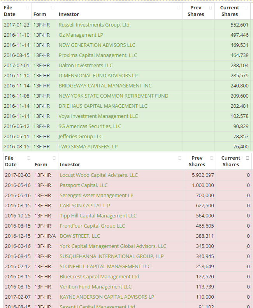
Task: Select the 13F-HR/A form cell
Action: click(x=46, y=236)
